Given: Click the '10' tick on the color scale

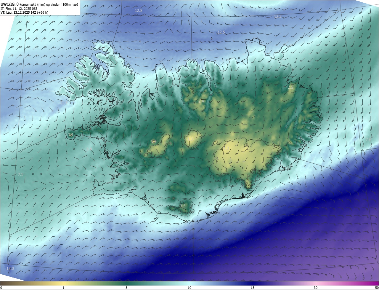Looking at the screenshot, I should (189, 288).
